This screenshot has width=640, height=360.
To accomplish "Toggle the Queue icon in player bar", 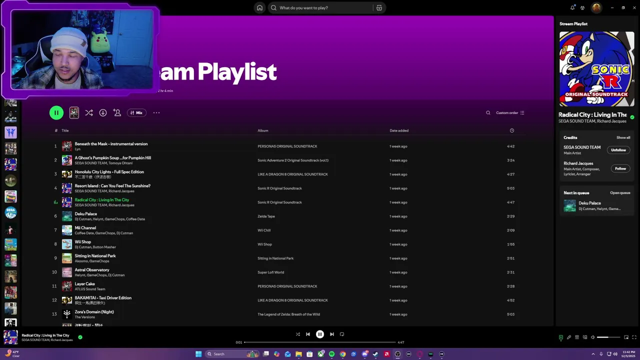I will [x=576, y=337].
